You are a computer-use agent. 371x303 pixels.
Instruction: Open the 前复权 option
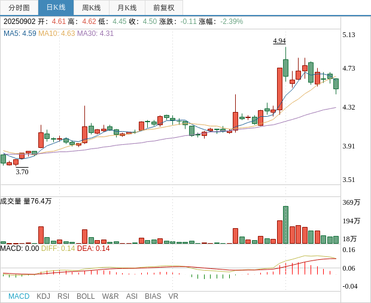click(x=164, y=8)
